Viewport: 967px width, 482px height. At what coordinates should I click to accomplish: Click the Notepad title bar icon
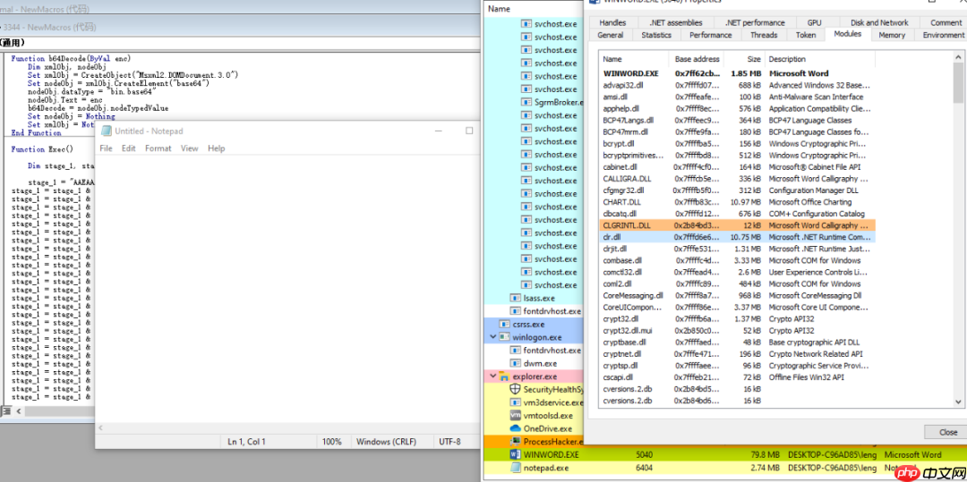point(106,131)
